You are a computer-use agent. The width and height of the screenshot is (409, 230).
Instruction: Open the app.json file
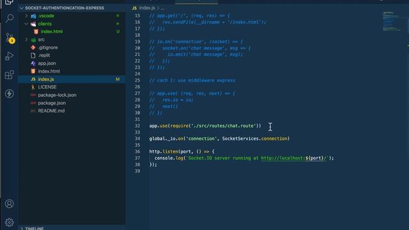[x=47, y=63]
